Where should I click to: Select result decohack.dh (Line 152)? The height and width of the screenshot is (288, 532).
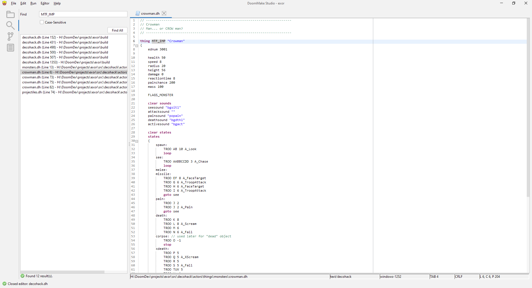tap(74, 37)
